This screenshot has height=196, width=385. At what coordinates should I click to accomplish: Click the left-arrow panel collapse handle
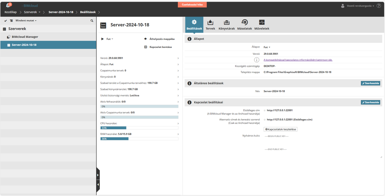tap(98, 184)
